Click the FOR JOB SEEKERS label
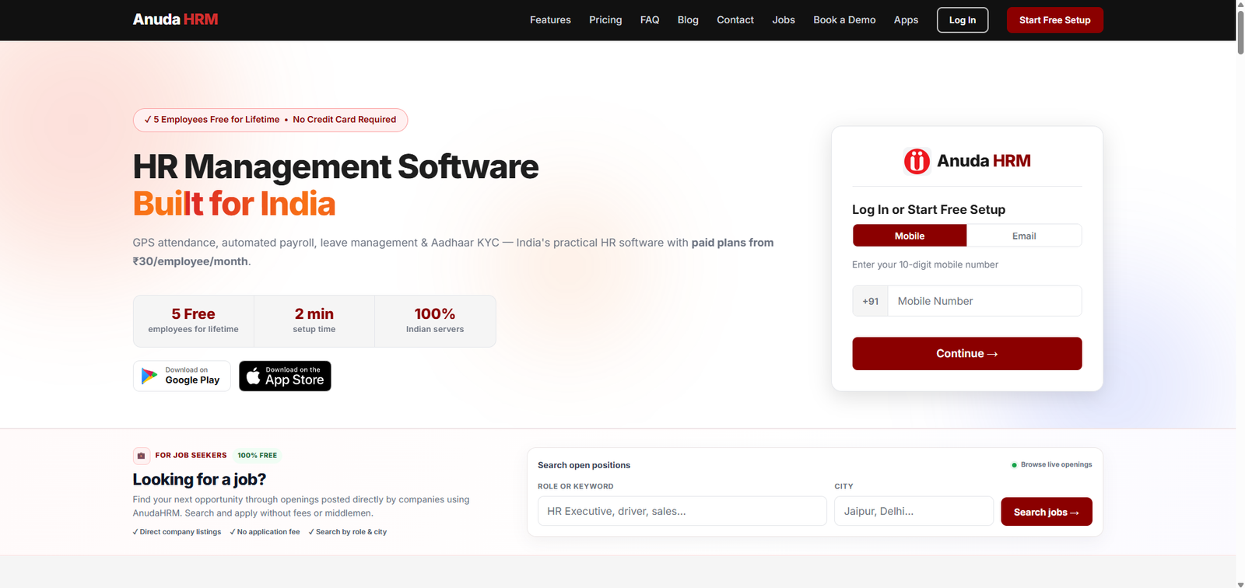 pos(191,456)
